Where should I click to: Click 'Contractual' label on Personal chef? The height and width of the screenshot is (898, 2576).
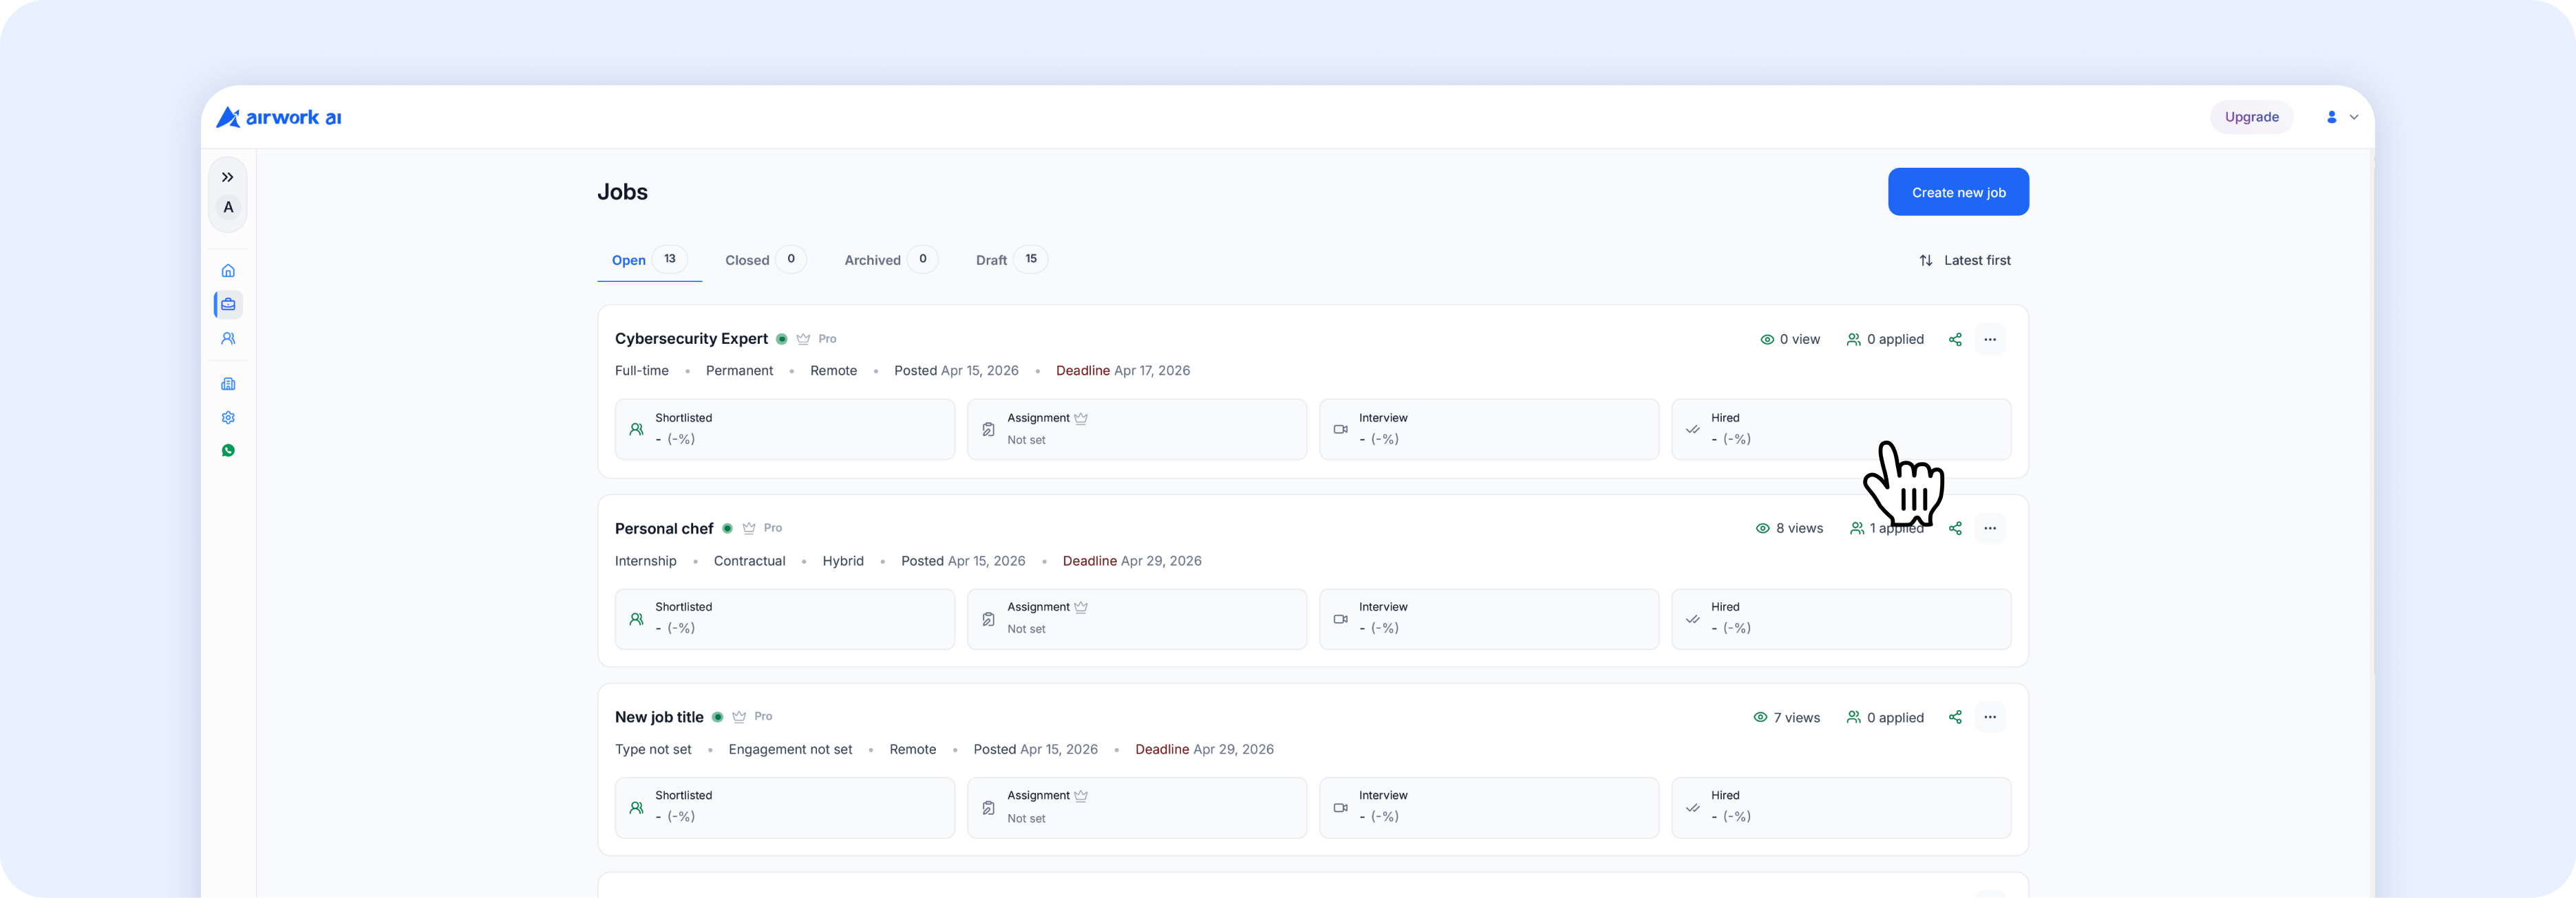click(749, 560)
